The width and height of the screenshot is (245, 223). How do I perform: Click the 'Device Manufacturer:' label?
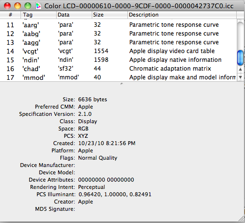[x=47, y=165]
